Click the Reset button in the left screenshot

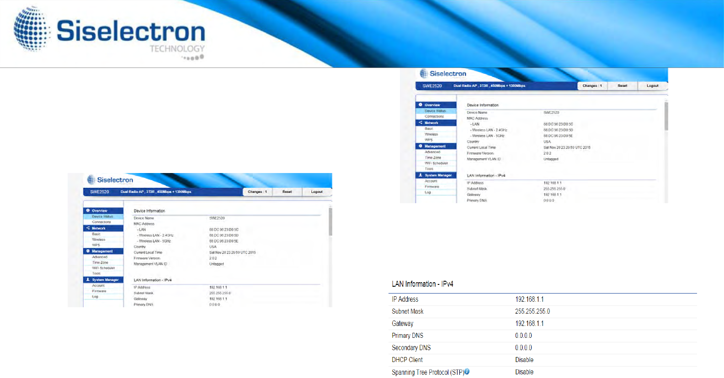287,192
